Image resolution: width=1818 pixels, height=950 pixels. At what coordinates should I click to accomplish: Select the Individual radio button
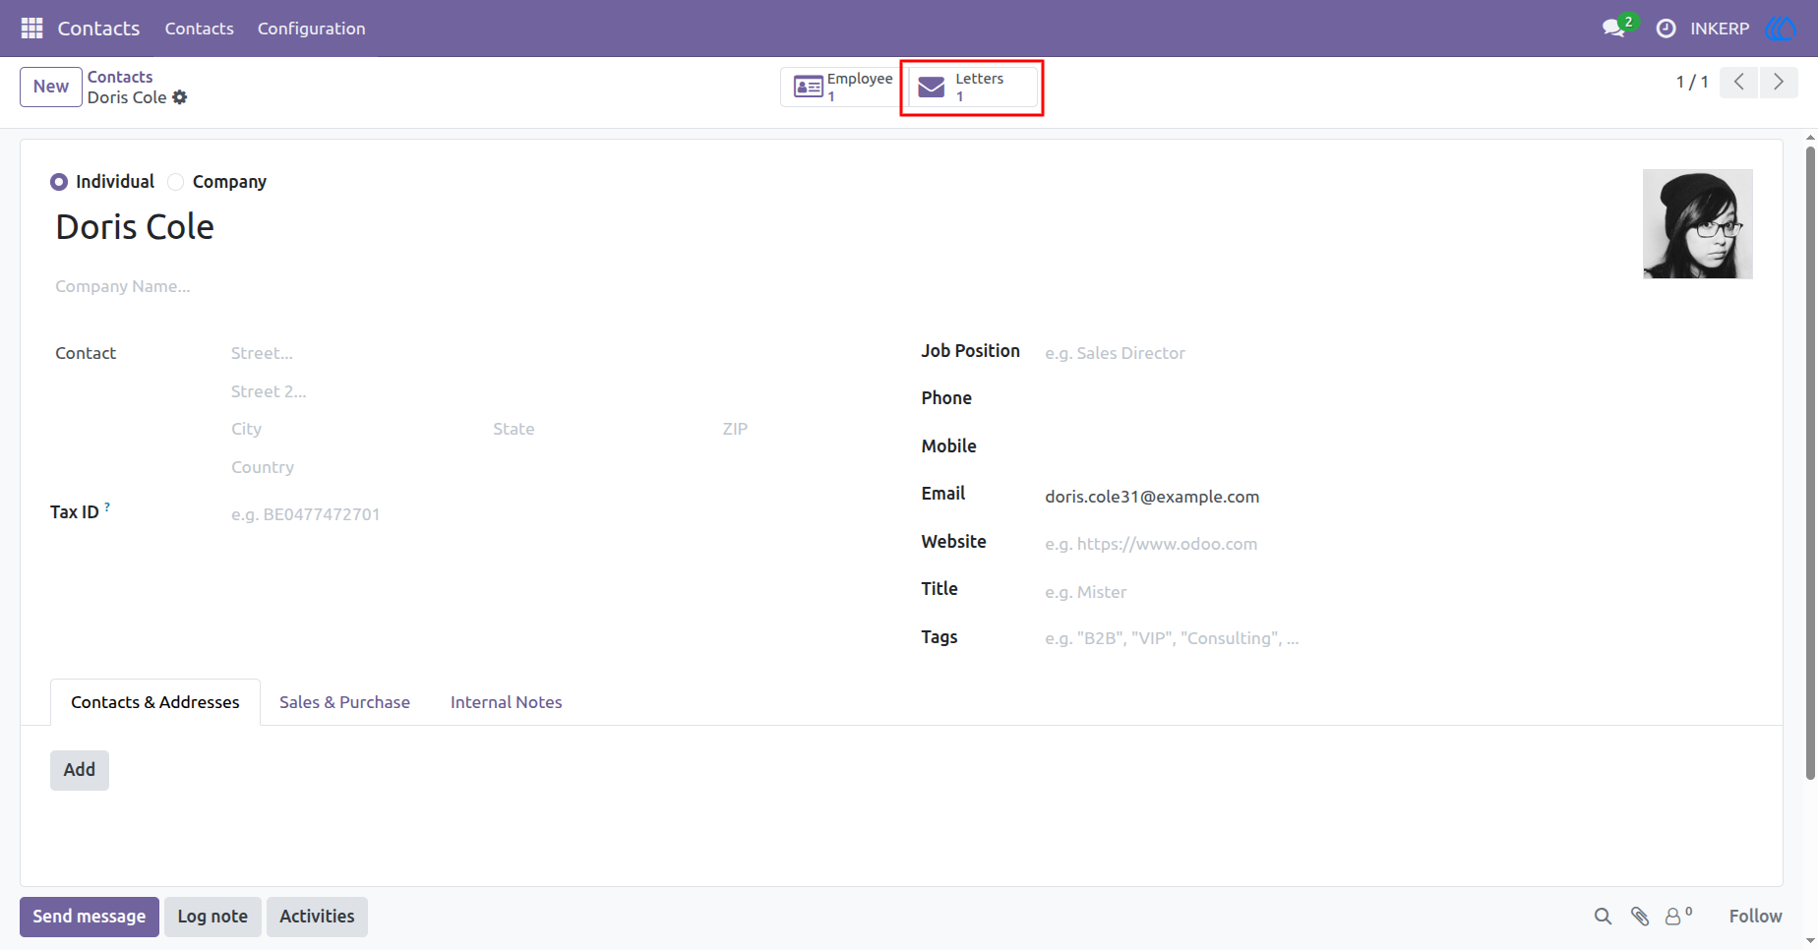click(x=59, y=182)
